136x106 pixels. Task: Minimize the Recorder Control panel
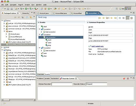coord(131,78)
